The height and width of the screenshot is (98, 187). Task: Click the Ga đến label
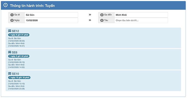pyautogui.click(x=108, y=15)
